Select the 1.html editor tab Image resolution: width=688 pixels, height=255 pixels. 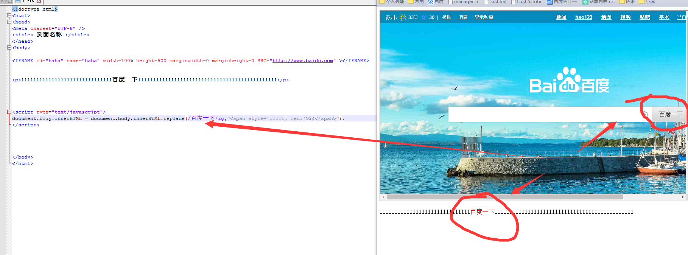click(x=28, y=2)
